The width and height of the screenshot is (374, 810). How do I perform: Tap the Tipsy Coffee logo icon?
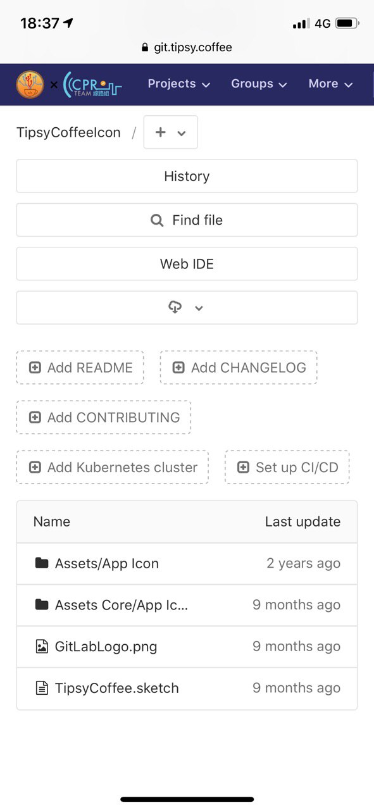tap(30, 84)
